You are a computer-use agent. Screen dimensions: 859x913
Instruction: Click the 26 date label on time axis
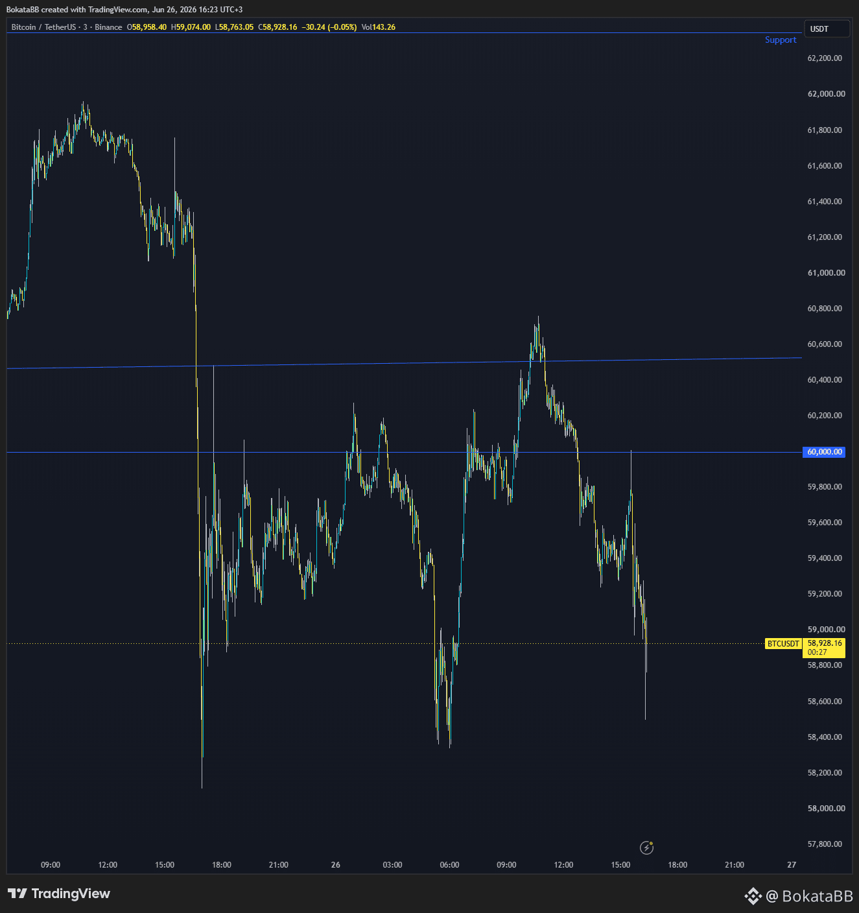coord(335,865)
